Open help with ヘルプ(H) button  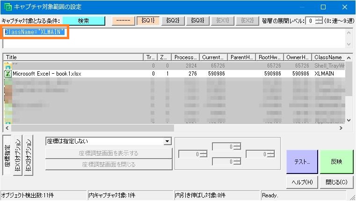[x=302, y=181]
